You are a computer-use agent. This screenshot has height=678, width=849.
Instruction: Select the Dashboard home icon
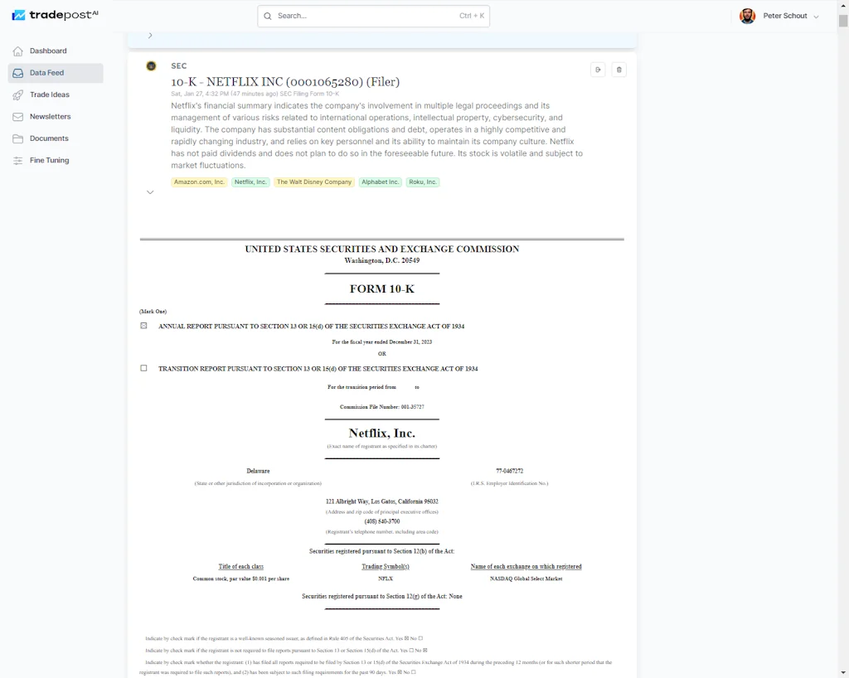click(x=18, y=51)
